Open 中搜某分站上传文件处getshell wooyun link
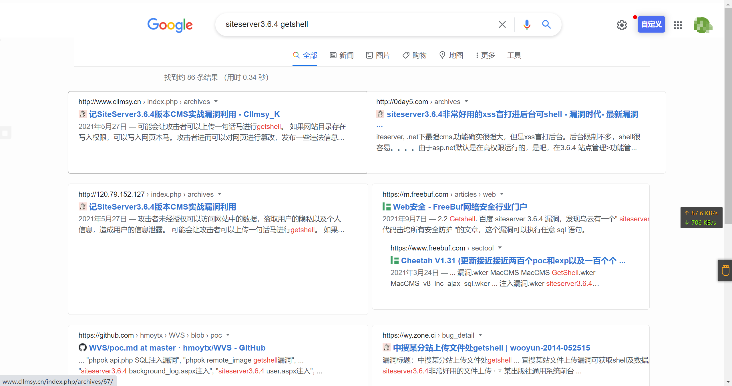This screenshot has width=732, height=386. 491,348
